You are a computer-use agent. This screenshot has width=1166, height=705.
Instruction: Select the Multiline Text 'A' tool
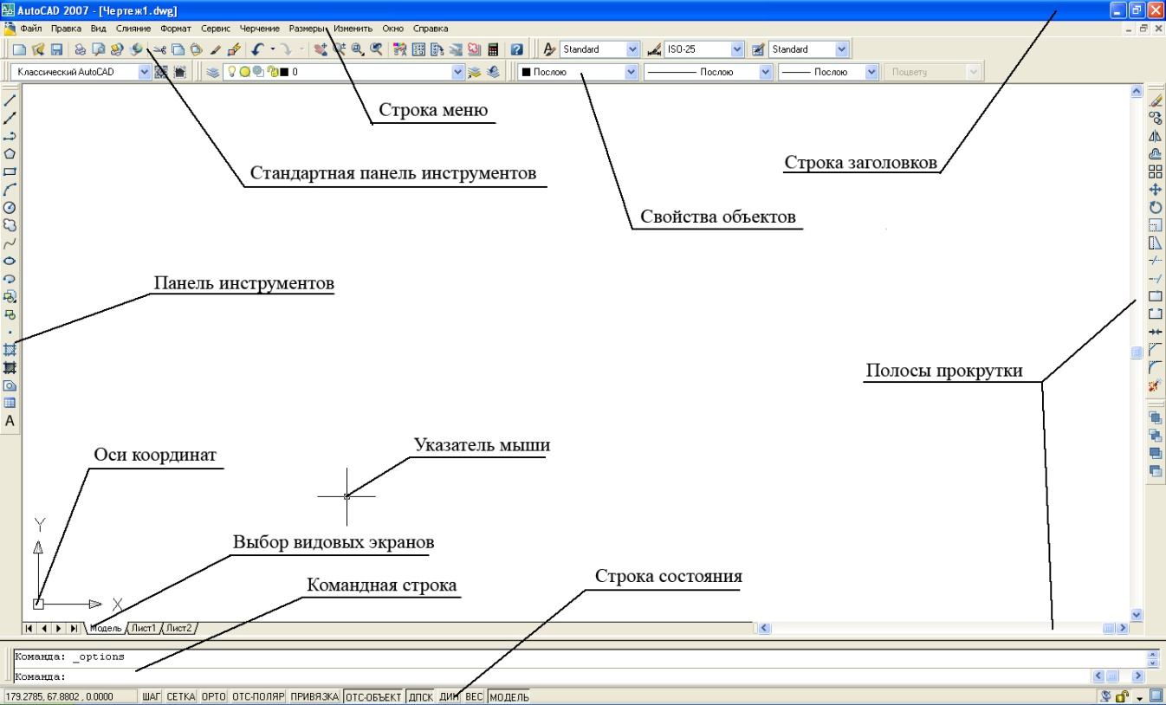[10, 421]
